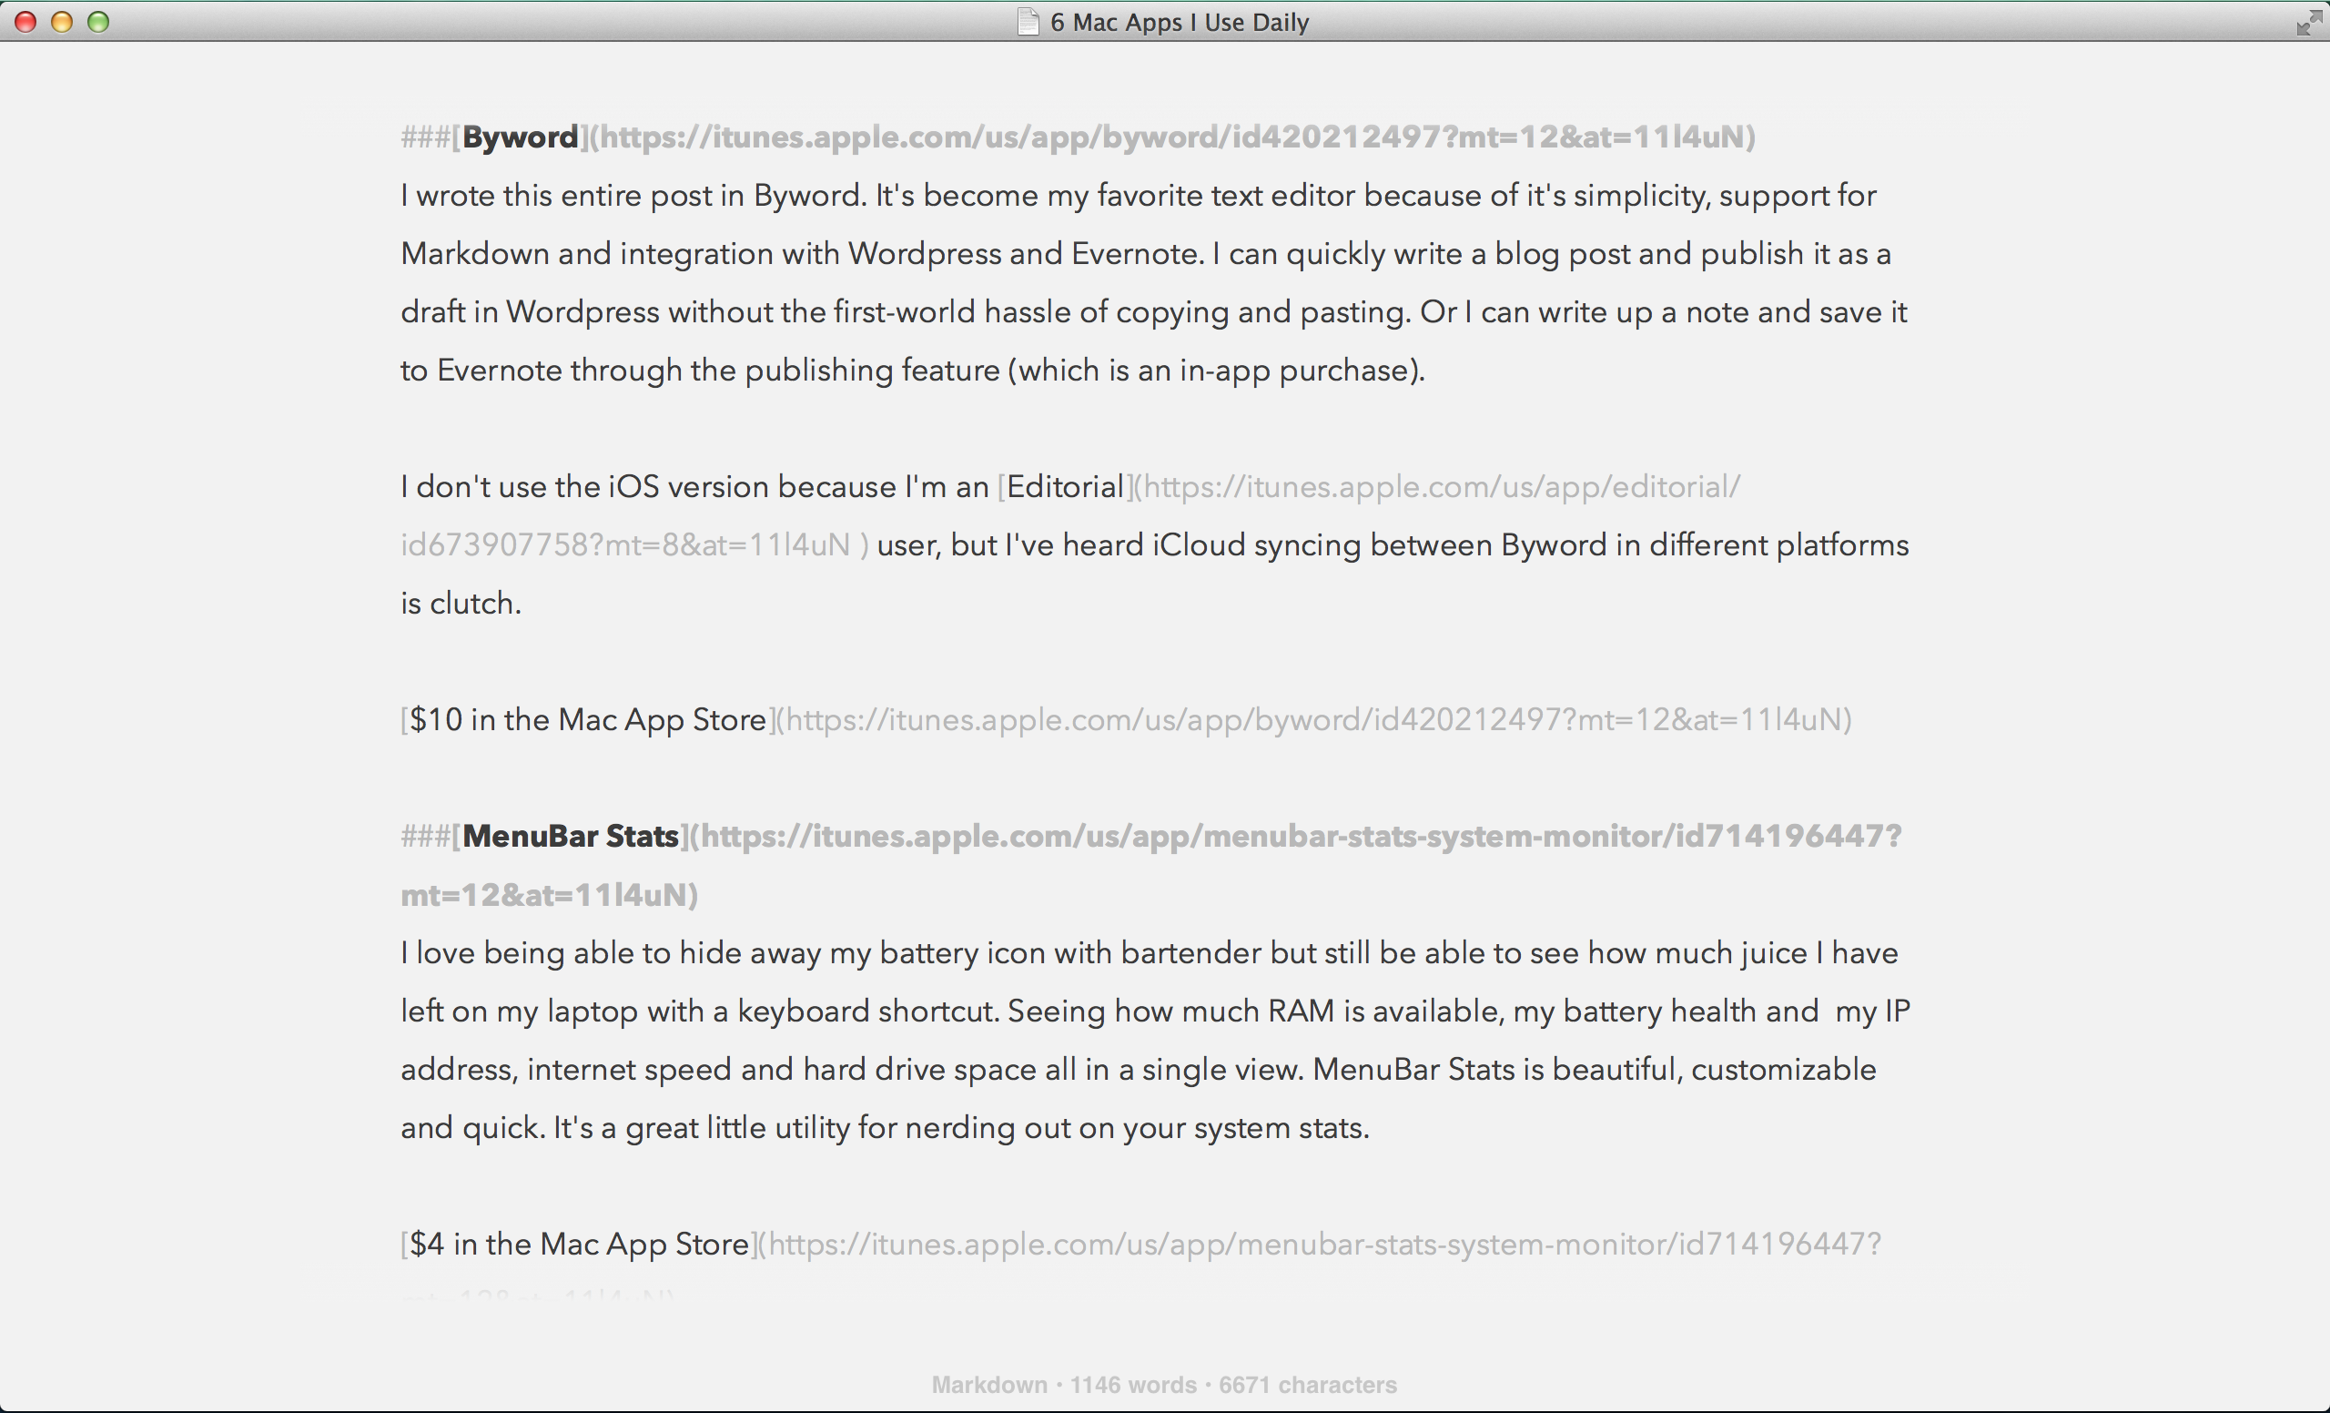Viewport: 2330px width, 1413px height.
Task: Zoom the window with the green button
Action: click(x=98, y=22)
